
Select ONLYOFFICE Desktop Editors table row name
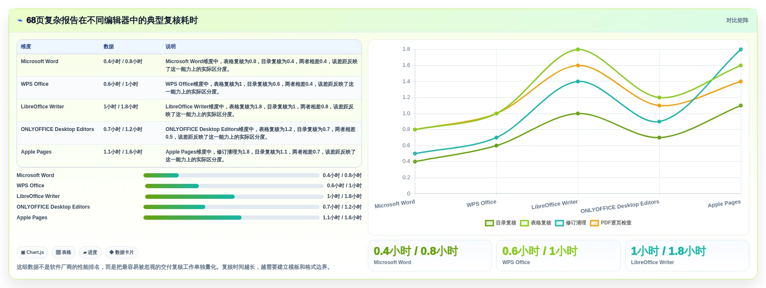[58, 129]
